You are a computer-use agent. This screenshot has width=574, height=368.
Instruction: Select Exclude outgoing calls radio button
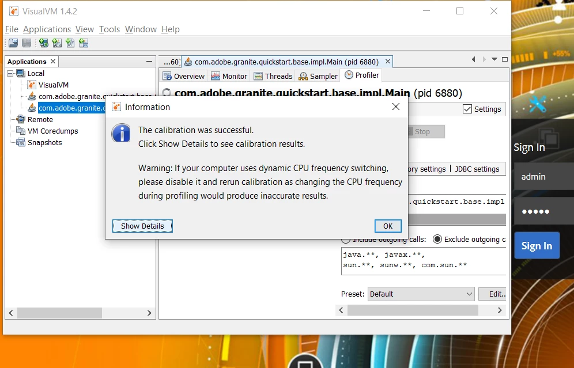[x=437, y=239]
